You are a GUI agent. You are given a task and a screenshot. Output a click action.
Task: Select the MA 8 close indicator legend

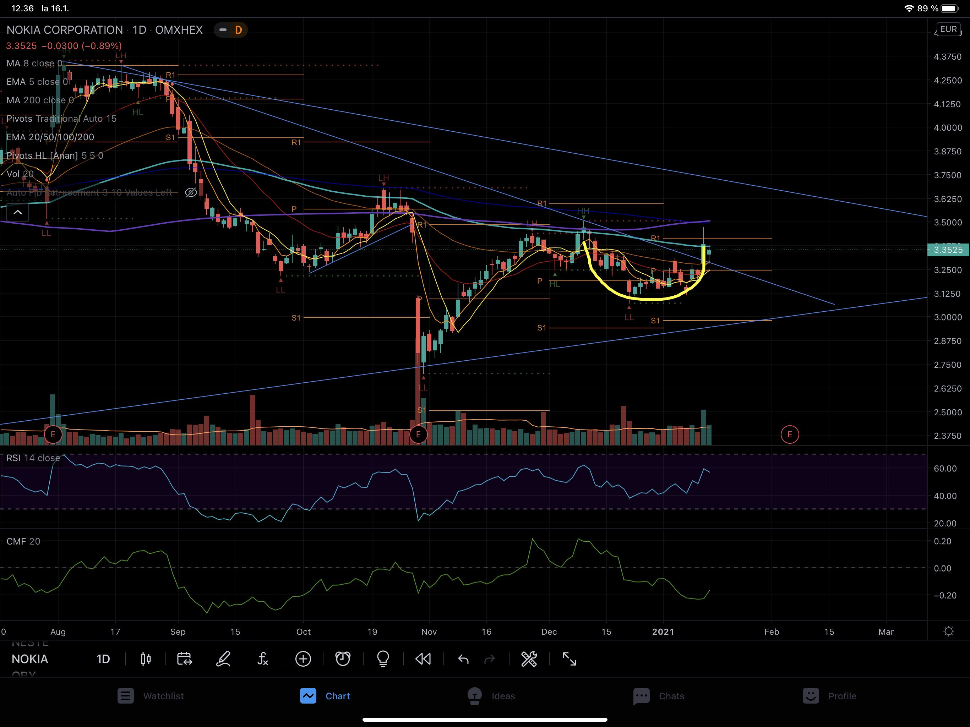[34, 64]
